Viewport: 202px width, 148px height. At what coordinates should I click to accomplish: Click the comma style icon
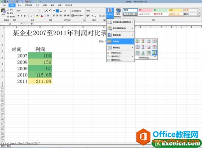pos(96,16)
